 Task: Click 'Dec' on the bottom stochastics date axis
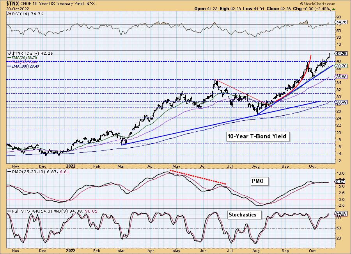(42, 250)
